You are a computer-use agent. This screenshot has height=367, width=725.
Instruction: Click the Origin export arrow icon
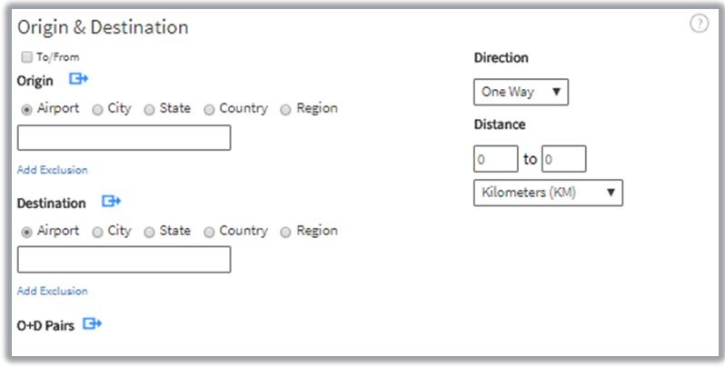[x=78, y=80]
